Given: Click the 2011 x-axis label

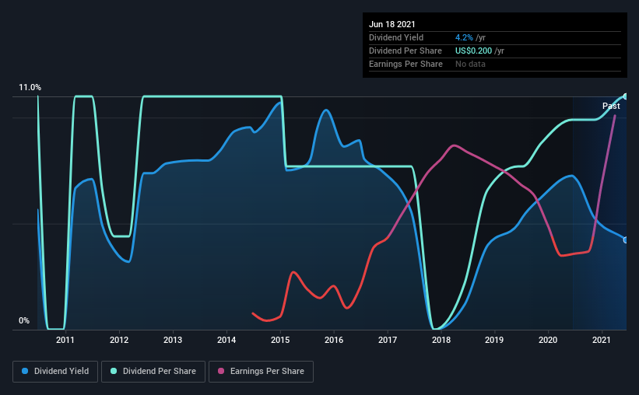Looking at the screenshot, I should click(x=65, y=340).
